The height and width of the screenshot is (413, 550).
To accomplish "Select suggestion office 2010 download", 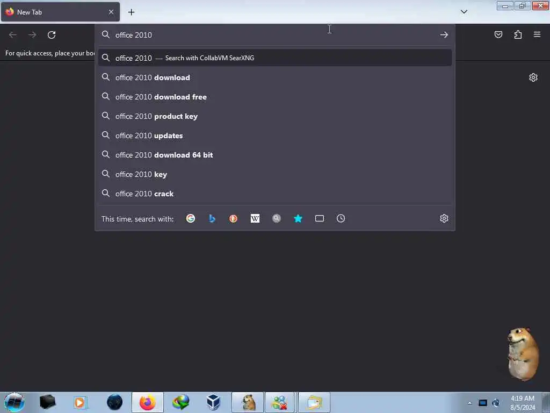I will [274, 77].
